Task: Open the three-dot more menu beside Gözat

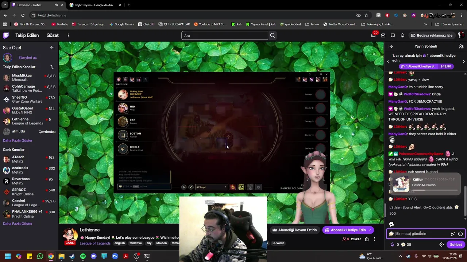Action: click(68, 35)
